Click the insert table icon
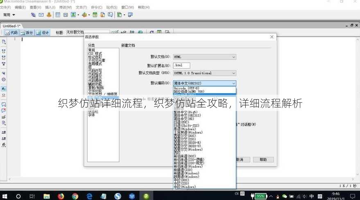360x200 pixels. tap(58, 15)
